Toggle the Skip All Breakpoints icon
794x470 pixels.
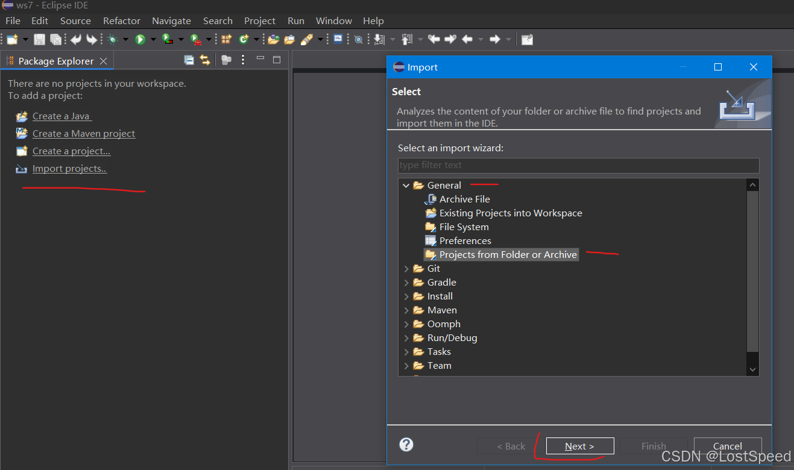pyautogui.click(x=358, y=39)
